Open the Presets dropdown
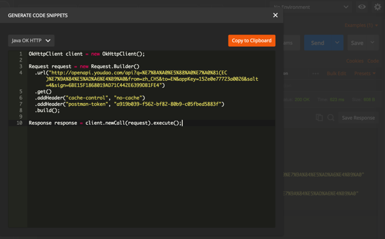 point(365,74)
